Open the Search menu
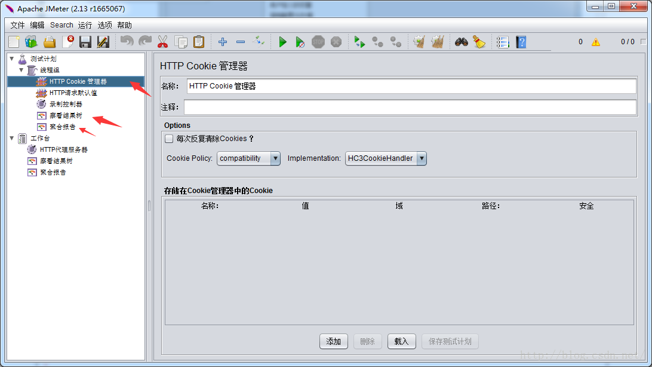This screenshot has height=367, width=652. click(61, 25)
